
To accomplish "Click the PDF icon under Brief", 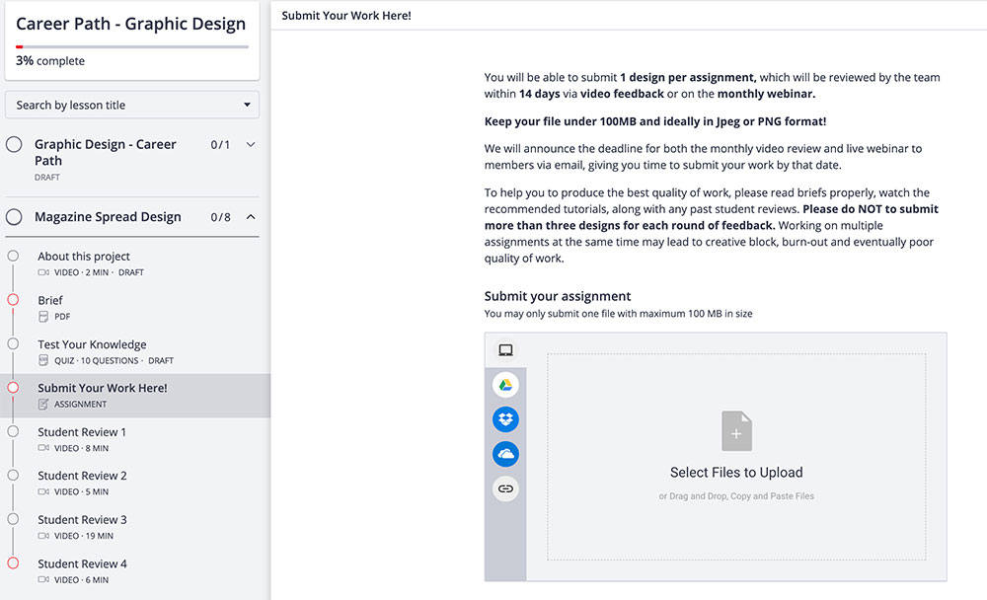I will pos(43,317).
